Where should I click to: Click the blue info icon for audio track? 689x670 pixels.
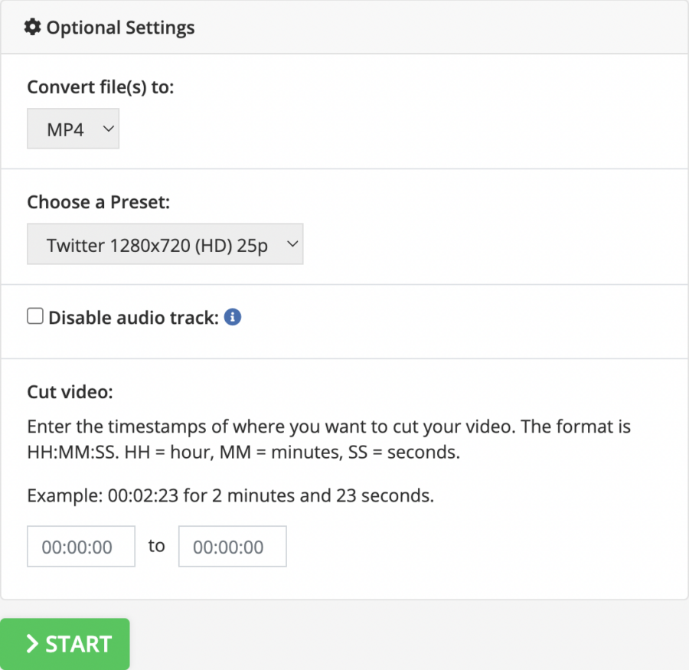coord(233,316)
